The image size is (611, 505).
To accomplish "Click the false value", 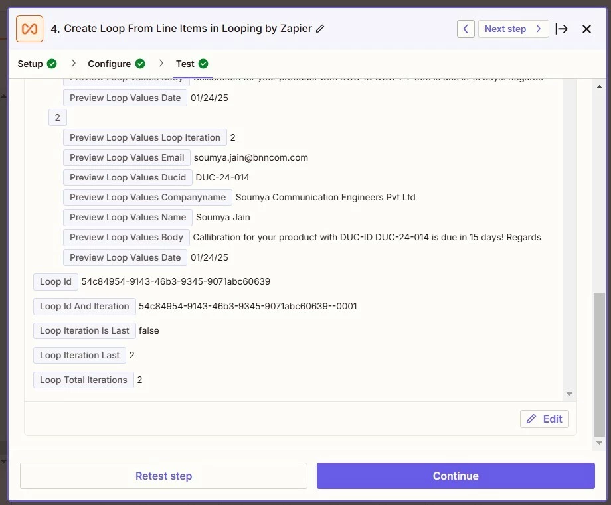I will tap(149, 330).
